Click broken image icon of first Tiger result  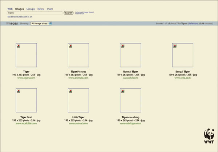tap(18, 45)
